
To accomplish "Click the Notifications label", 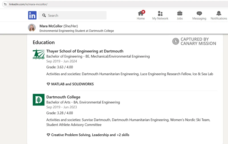I will (x=219, y=19).
